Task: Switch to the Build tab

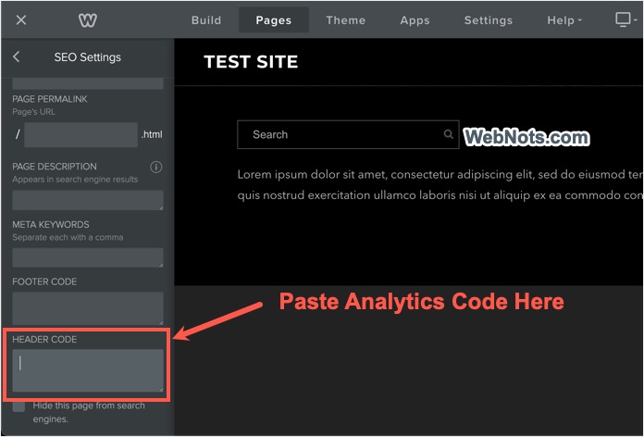Action: 206,20
